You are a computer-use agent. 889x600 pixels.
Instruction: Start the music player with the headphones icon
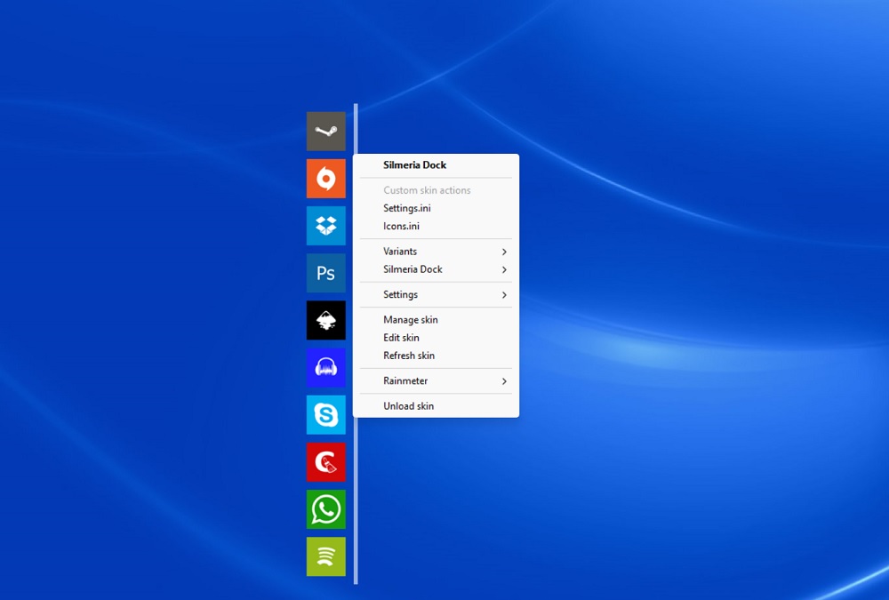[325, 367]
